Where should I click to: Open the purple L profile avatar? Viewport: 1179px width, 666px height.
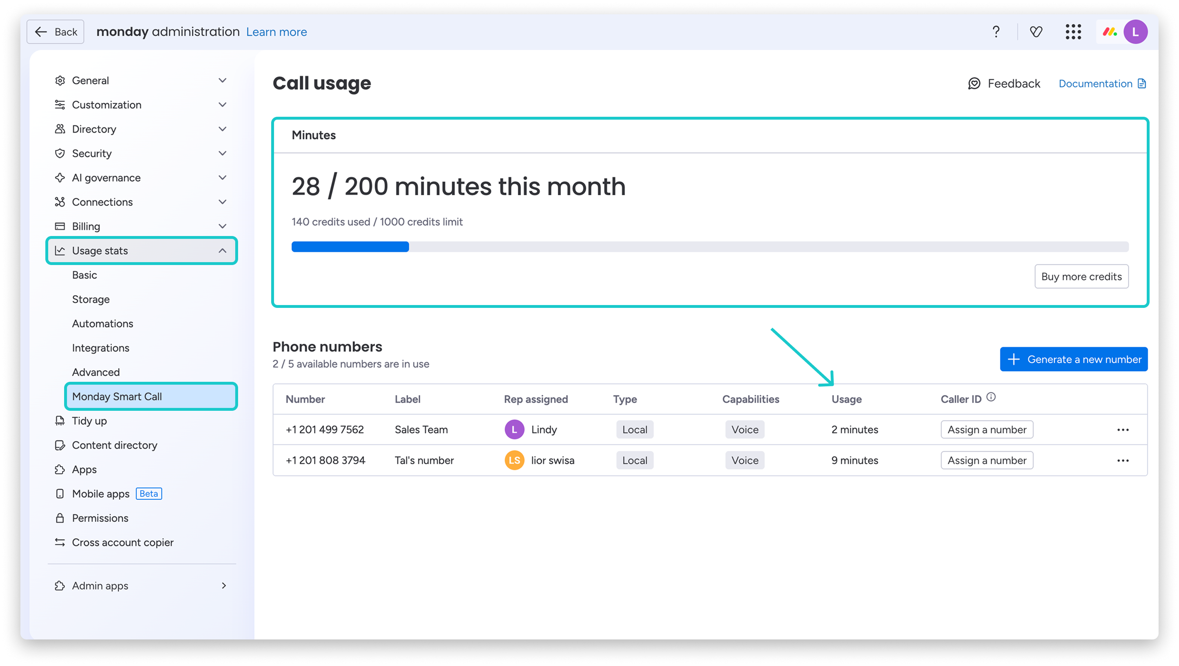[1136, 31]
